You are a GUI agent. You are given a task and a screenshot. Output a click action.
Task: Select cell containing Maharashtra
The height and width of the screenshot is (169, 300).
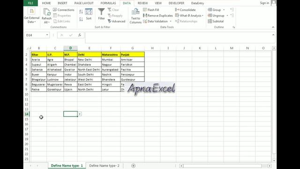pos(111,54)
